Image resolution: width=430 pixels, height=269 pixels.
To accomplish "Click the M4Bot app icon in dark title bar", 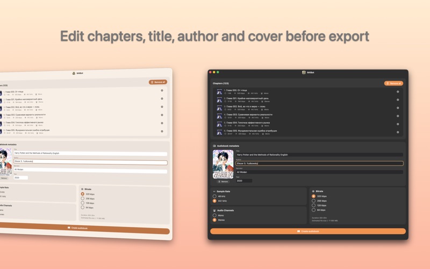I will pyautogui.click(x=304, y=73).
